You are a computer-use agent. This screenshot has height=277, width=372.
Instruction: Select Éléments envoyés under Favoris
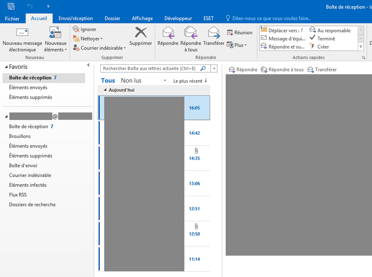tap(28, 87)
